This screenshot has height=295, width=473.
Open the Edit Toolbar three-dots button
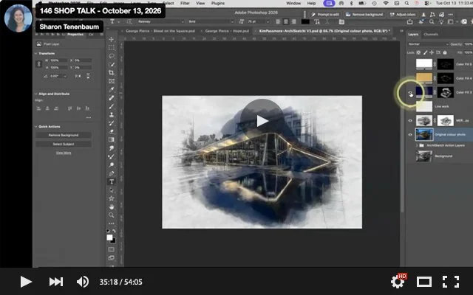(112, 223)
